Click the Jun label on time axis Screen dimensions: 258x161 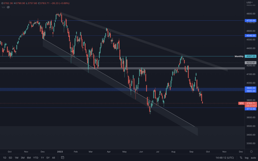[141, 152]
